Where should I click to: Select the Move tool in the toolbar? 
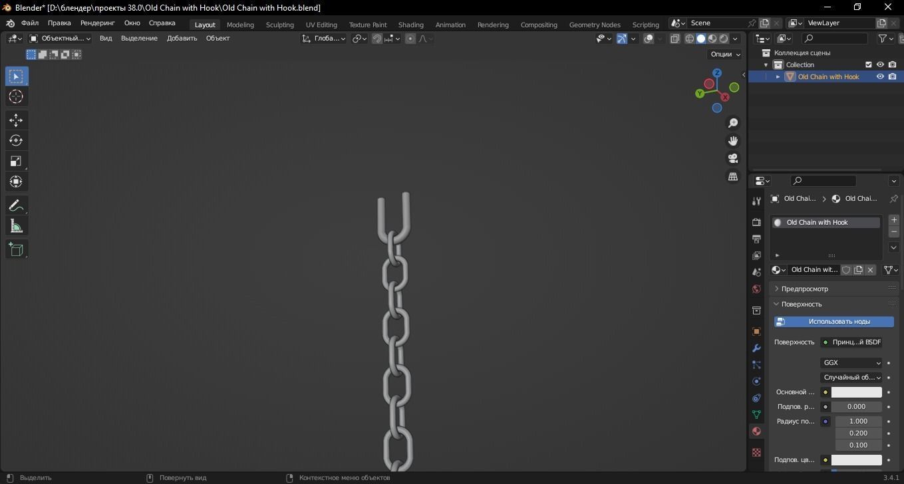pyautogui.click(x=16, y=120)
